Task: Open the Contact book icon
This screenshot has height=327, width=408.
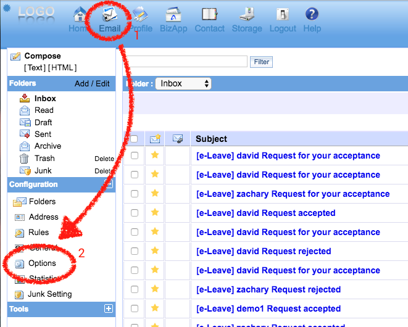Action: click(x=209, y=15)
